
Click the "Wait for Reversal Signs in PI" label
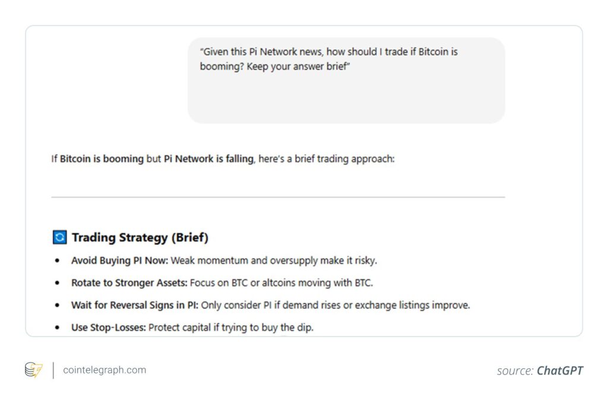tap(135, 306)
